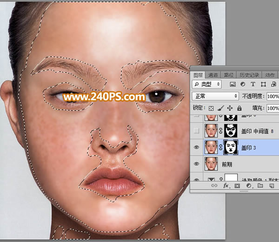The width and height of the screenshot is (279, 242).
Task: Hide the 盖印 3 layer
Action: point(196,147)
